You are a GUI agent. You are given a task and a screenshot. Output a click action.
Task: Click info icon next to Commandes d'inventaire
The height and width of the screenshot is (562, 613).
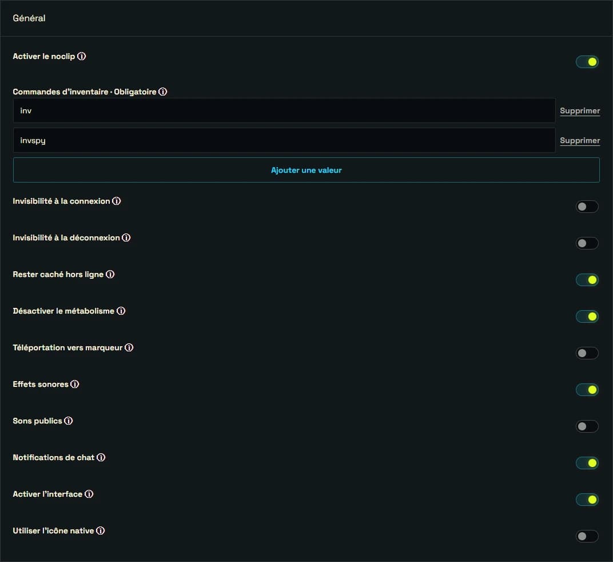pyautogui.click(x=162, y=92)
